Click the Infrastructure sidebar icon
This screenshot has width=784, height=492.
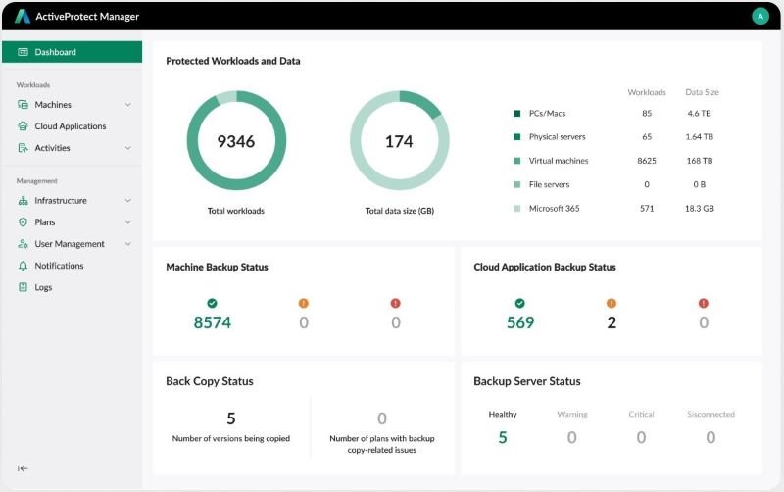(x=23, y=201)
